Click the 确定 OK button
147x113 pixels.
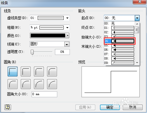(110, 107)
